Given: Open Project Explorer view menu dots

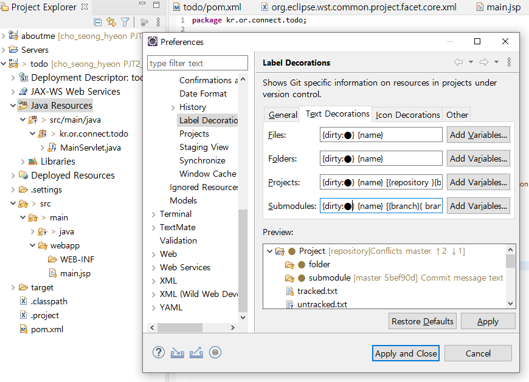Looking at the screenshot, I should (x=158, y=22).
